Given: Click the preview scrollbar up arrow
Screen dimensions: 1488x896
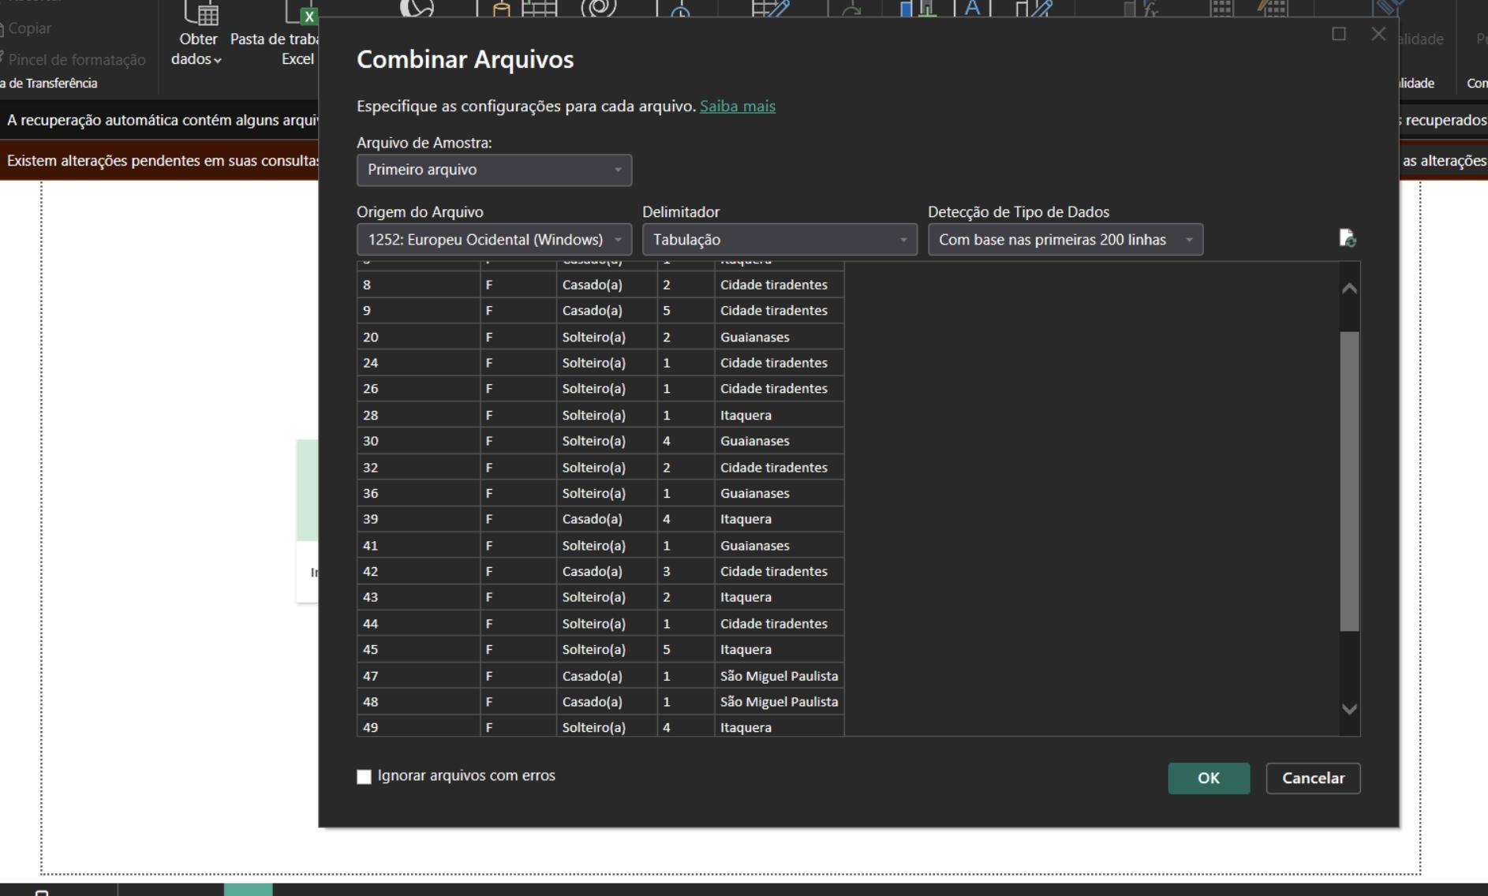Looking at the screenshot, I should [1349, 289].
